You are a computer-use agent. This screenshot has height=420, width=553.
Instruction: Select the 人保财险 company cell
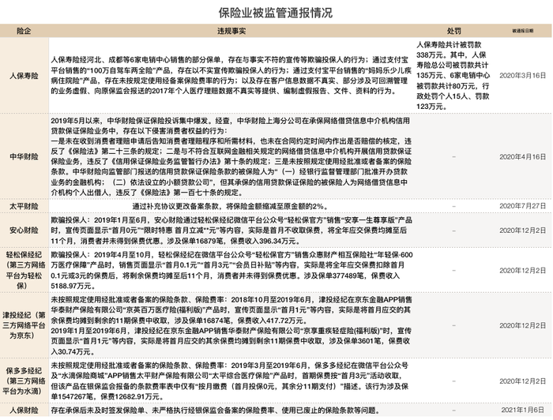tap(24, 411)
